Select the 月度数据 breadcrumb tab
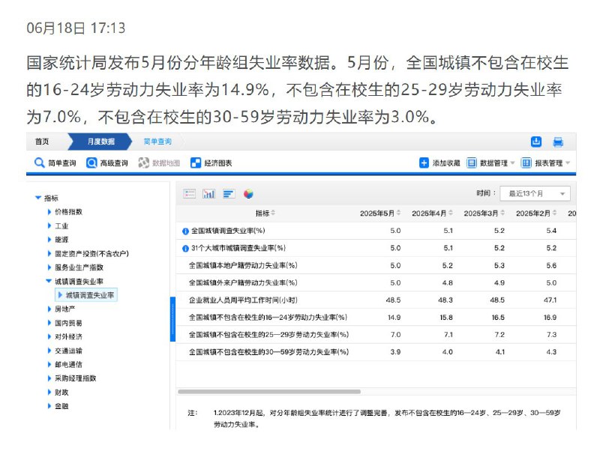 coord(100,142)
